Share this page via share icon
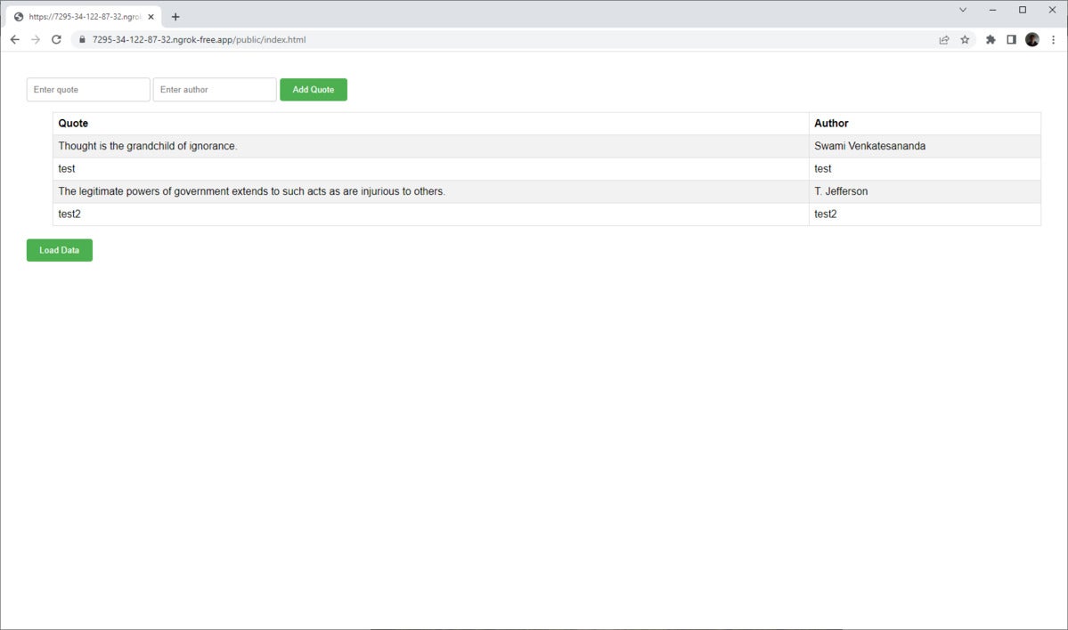Image resolution: width=1068 pixels, height=630 pixels. click(944, 39)
